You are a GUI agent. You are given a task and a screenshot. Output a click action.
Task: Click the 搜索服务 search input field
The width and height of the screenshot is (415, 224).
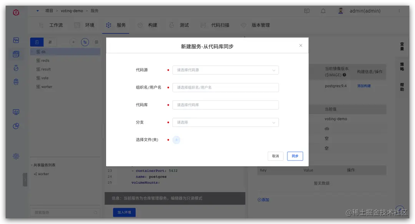click(x=65, y=212)
